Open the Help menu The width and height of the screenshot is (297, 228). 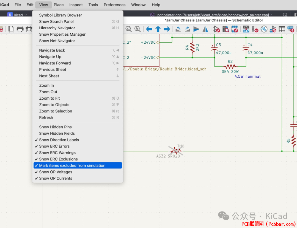coord(156,5)
